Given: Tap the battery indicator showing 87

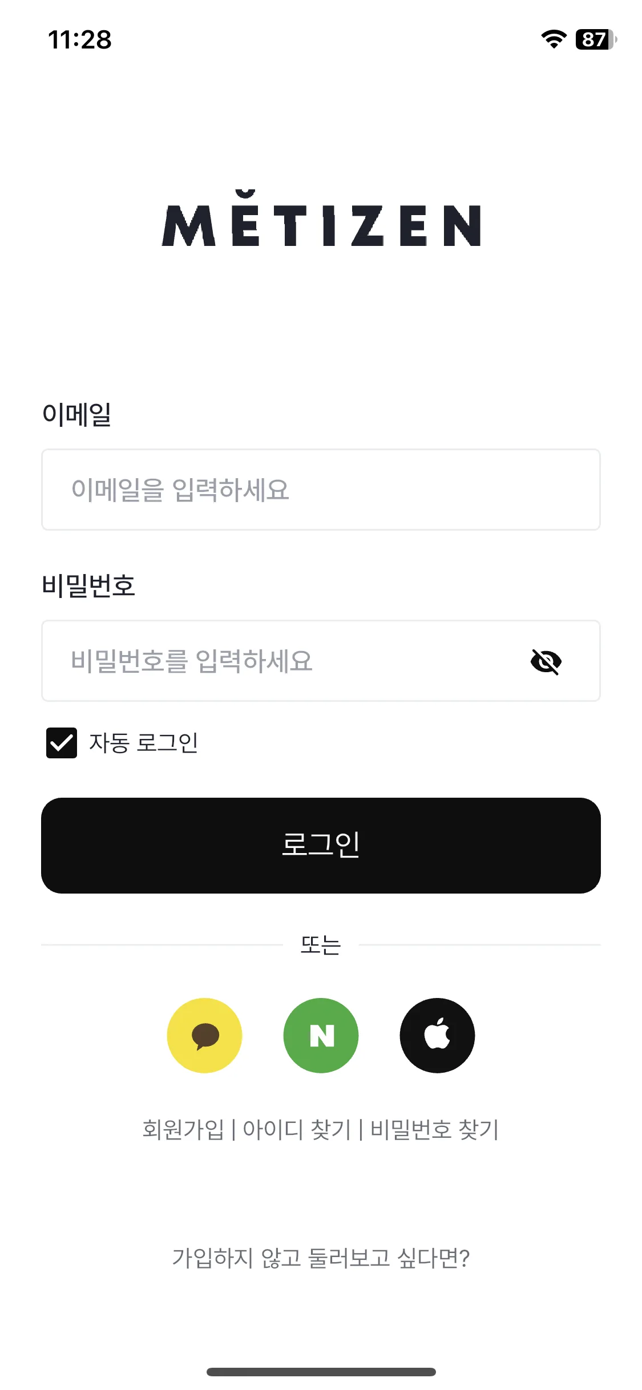Looking at the screenshot, I should 596,39.
